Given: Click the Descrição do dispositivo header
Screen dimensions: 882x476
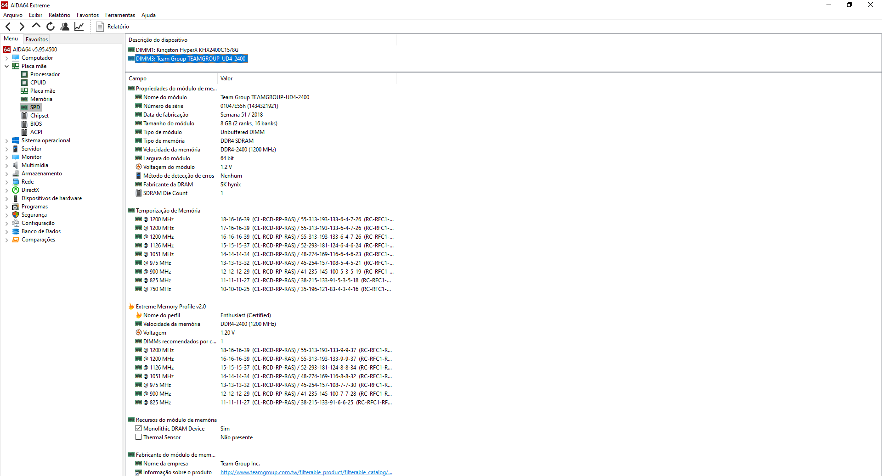Looking at the screenshot, I should pyautogui.click(x=261, y=40).
